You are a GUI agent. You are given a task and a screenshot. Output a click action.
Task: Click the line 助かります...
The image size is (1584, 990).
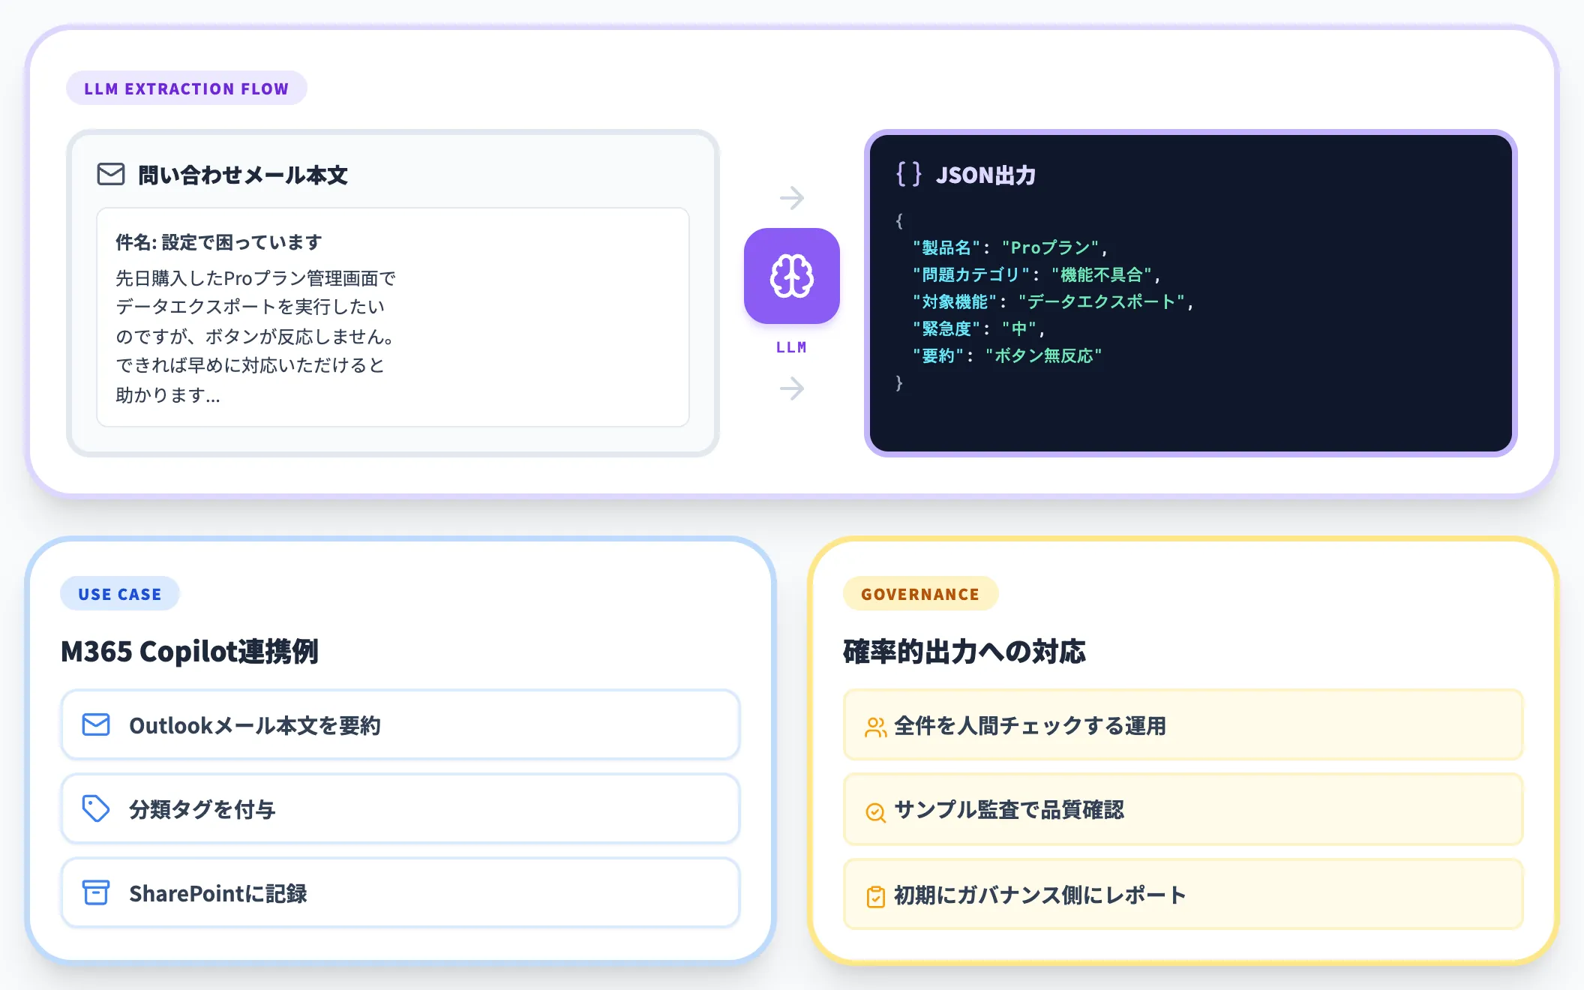click(x=168, y=395)
